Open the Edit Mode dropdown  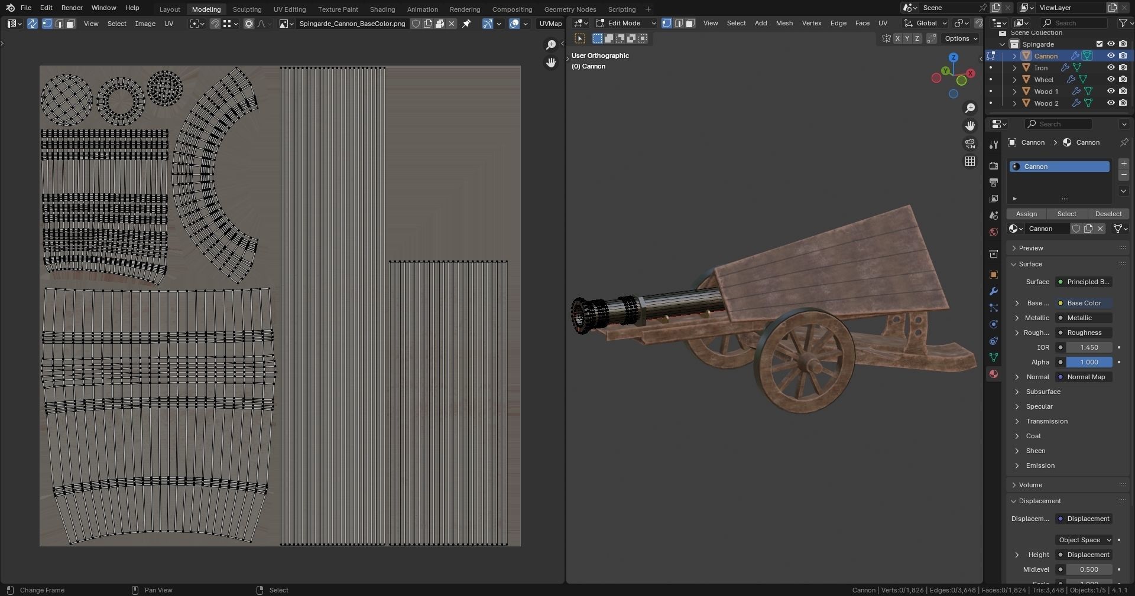pyautogui.click(x=625, y=23)
